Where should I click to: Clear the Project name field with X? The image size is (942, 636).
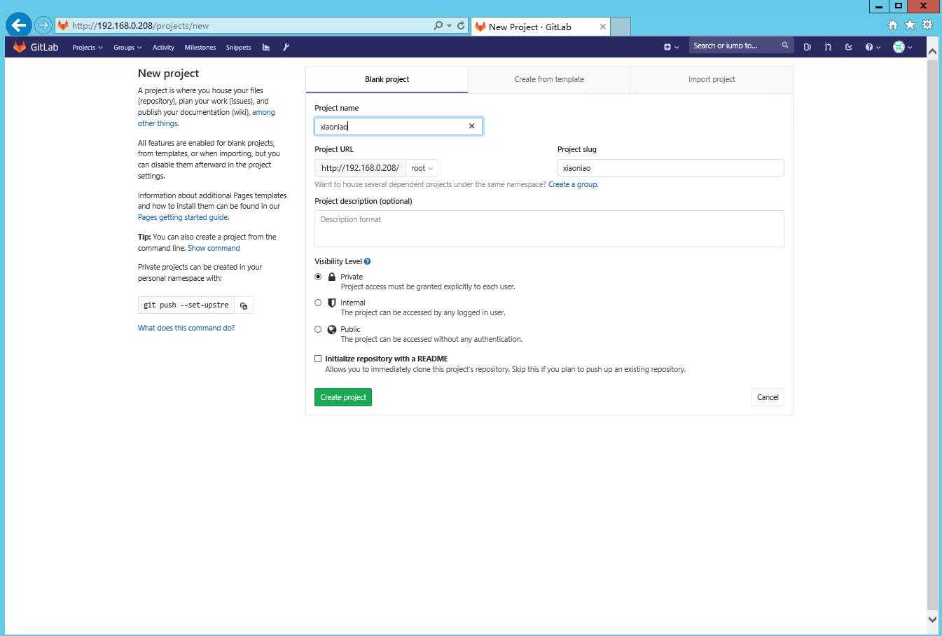tap(471, 126)
